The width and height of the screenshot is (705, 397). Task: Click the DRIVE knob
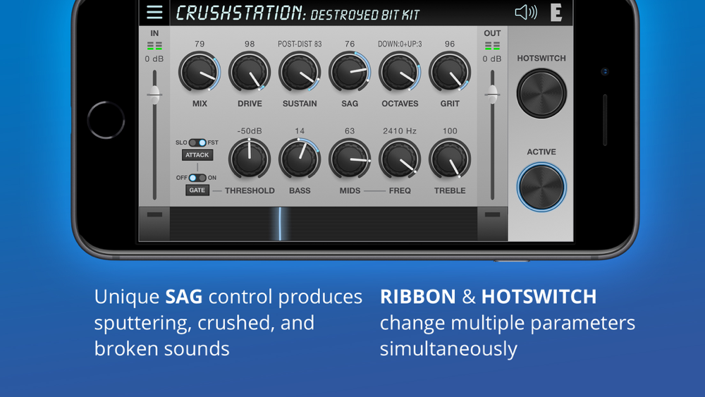(250, 72)
